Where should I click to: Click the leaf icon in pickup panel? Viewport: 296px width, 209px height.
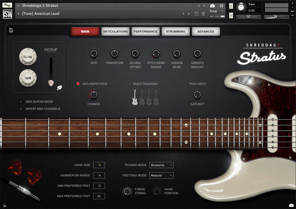[59, 88]
